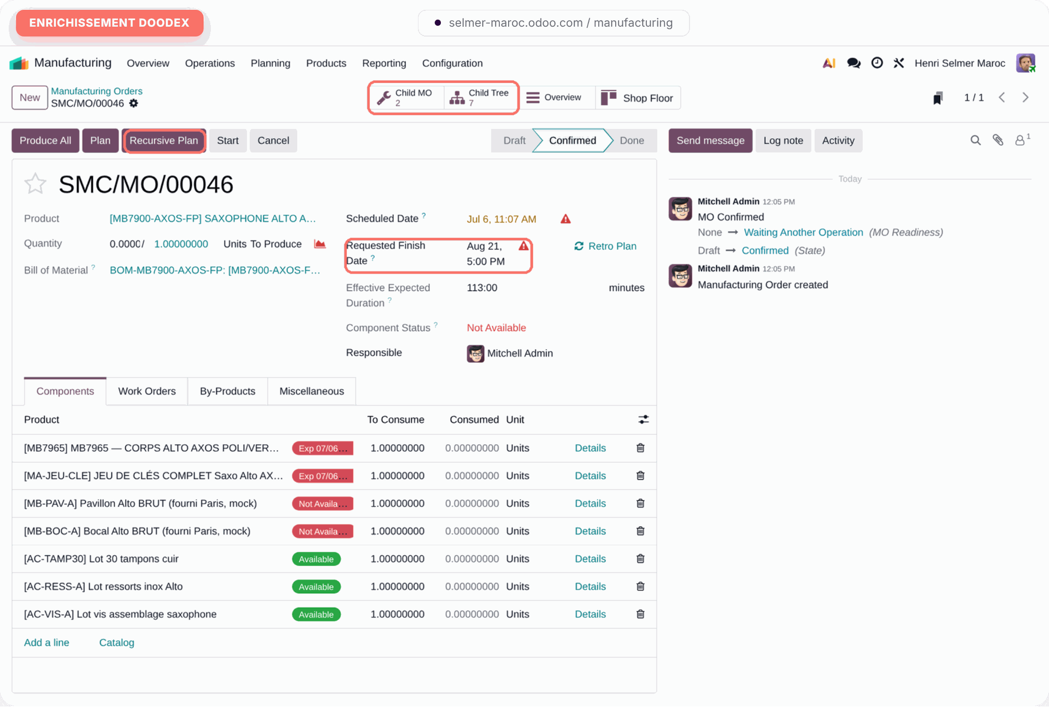The image size is (1049, 707).
Task: Click the Start button
Action: pyautogui.click(x=228, y=140)
